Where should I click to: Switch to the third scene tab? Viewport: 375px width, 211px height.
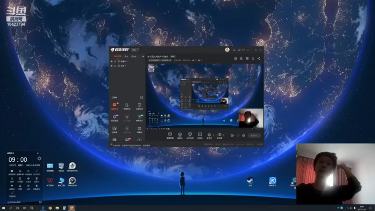pyautogui.click(x=134, y=56)
